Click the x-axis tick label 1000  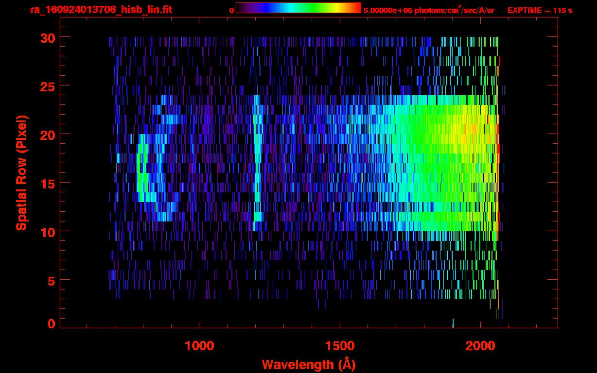point(199,345)
